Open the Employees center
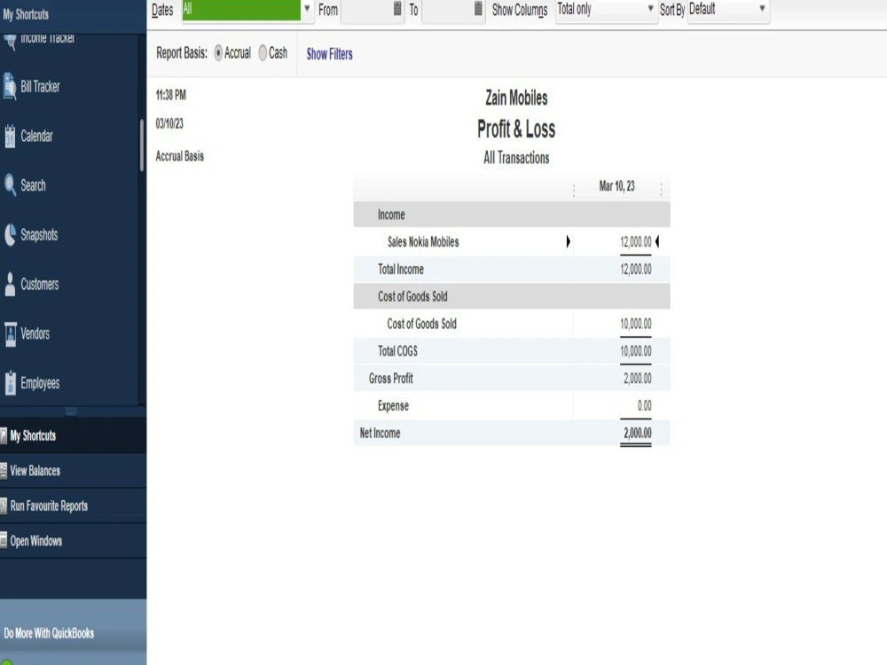Viewport: 887px width, 665px height. pos(40,383)
